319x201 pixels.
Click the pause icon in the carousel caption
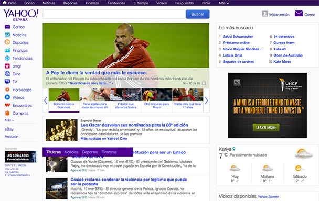click(x=204, y=83)
